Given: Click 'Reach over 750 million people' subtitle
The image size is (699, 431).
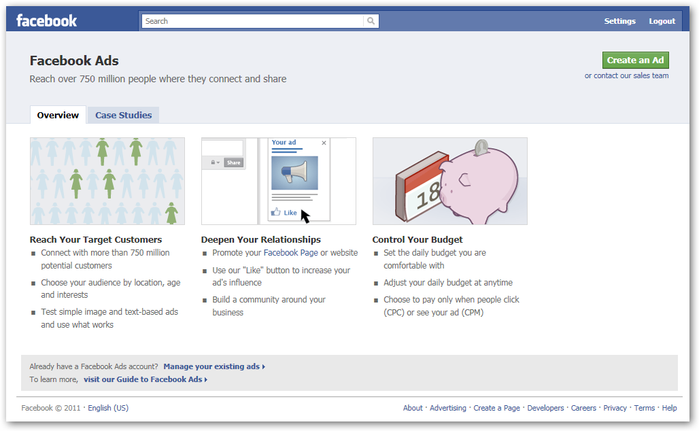Looking at the screenshot, I should 158,79.
